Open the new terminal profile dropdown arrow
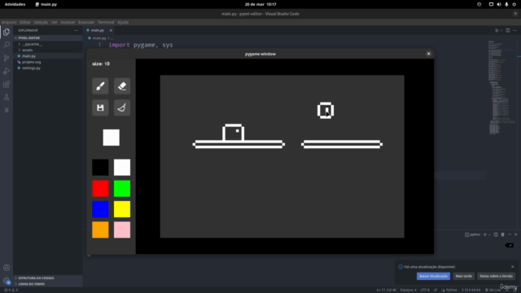 489,234
